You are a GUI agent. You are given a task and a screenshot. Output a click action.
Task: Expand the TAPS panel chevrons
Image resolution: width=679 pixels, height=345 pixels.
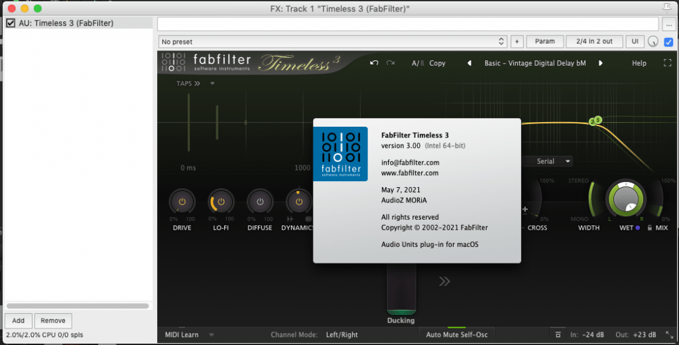198,83
